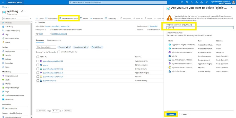The height and width of the screenshot is (118, 236).
Task: Open the Move dropdown in toolbar
Action: 138,19
